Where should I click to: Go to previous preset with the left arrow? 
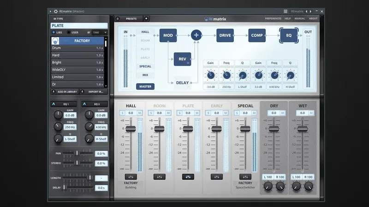coord(306,11)
